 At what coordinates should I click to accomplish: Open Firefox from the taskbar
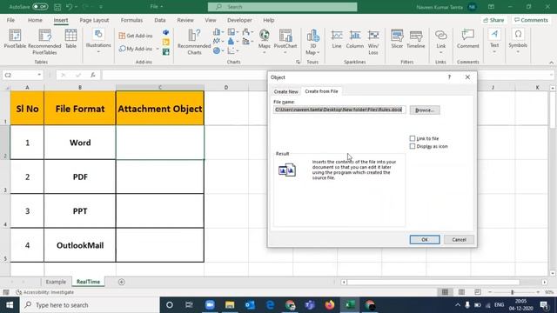330,305
